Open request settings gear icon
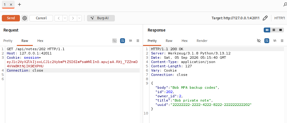Viewport: 287px width, 123px height. tap(25, 18)
